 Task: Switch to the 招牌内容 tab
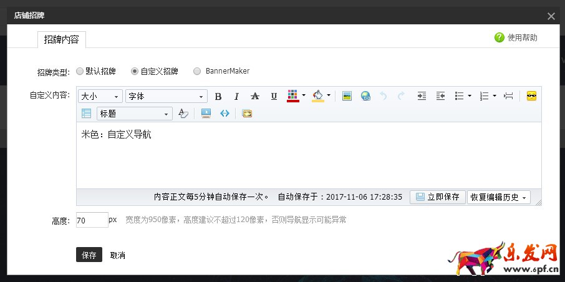click(62, 39)
